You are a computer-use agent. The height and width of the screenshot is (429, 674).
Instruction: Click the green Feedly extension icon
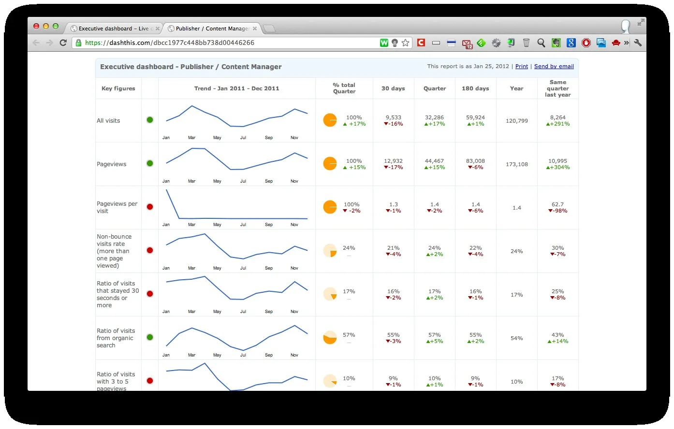point(482,43)
